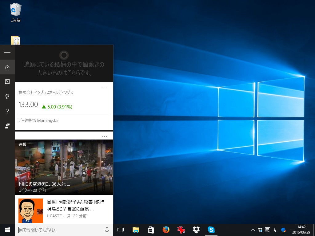Click the date 2016/06/29 in the taskbar
The height and width of the screenshot is (236, 315).
click(301, 232)
